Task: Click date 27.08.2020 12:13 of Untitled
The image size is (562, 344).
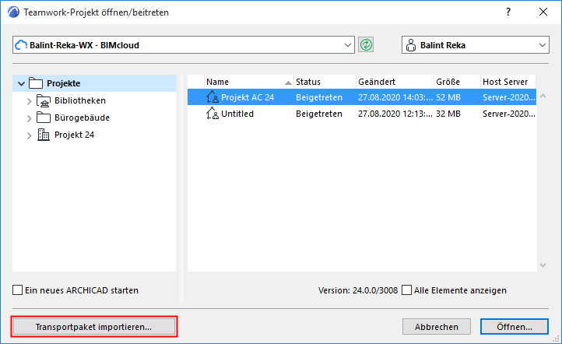Action: coord(395,114)
